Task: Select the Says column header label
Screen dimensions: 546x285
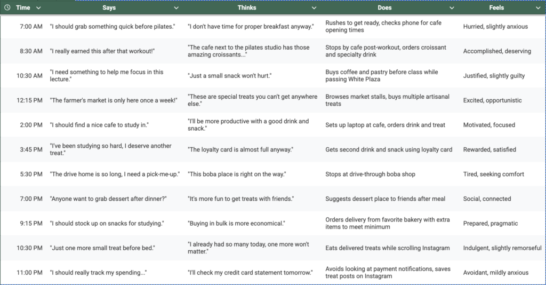Action: coord(109,8)
